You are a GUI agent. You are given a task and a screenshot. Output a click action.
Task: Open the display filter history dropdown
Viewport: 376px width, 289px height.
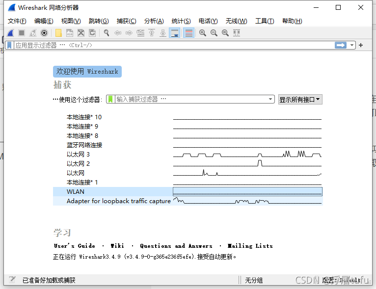tap(352, 45)
